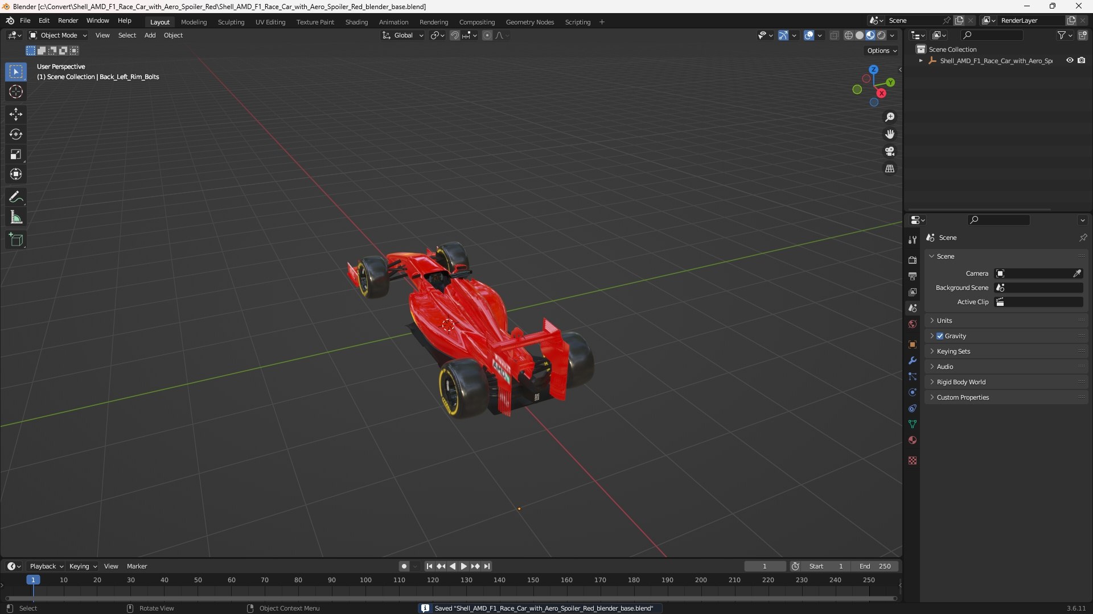Select the Transform tool

coord(16,174)
